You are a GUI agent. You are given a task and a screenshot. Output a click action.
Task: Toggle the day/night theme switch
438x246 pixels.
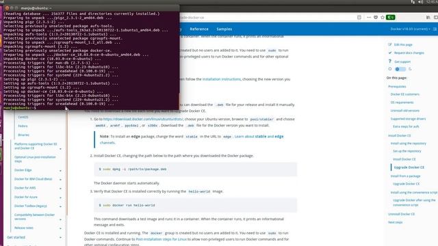(400, 69)
